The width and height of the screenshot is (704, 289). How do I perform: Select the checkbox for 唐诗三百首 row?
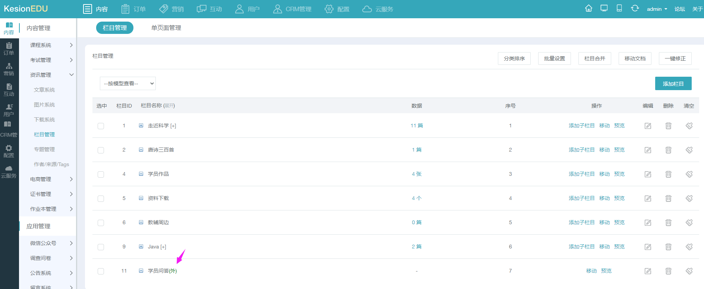pyautogui.click(x=101, y=150)
